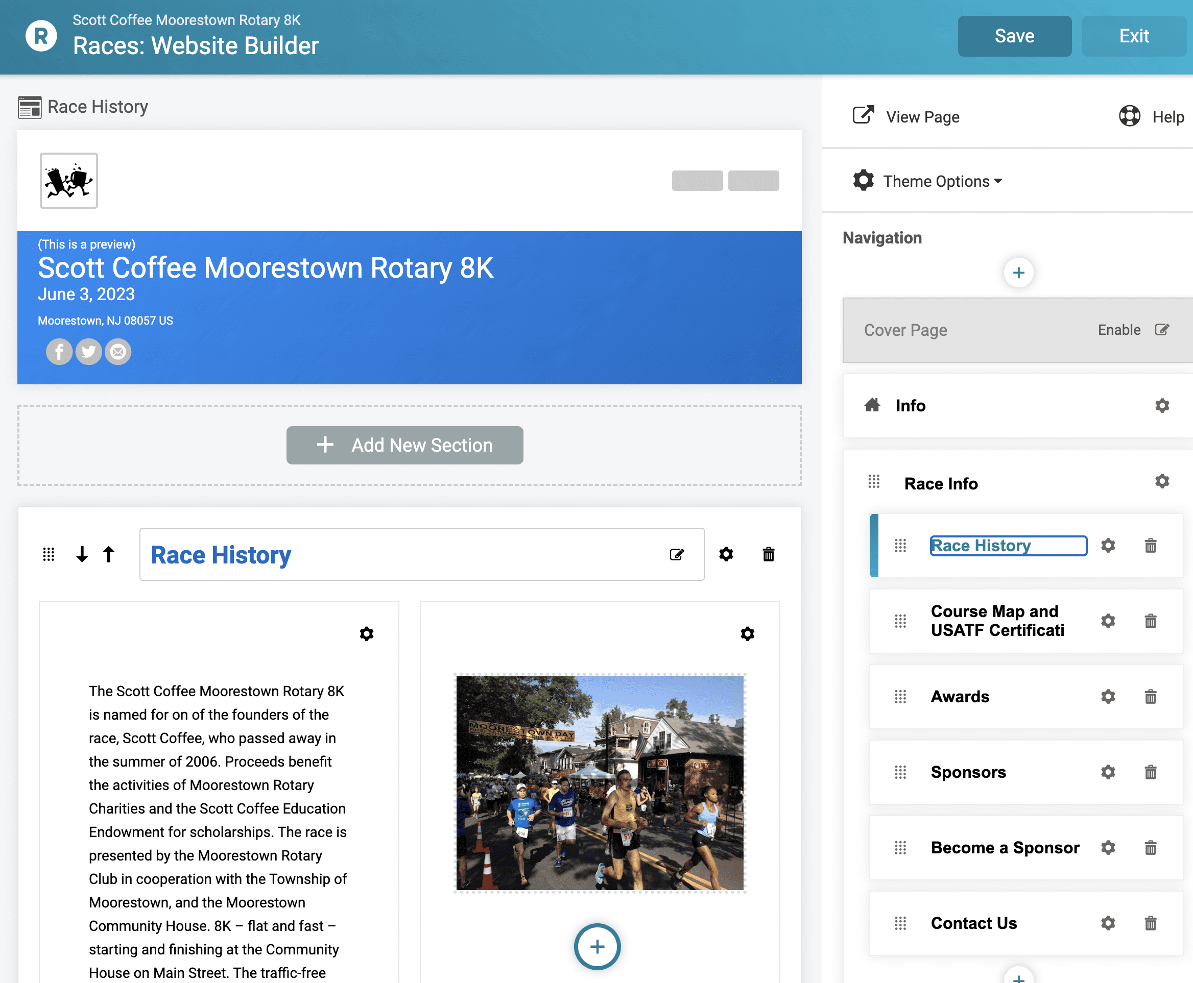This screenshot has width=1193, height=983.
Task: Select Info page in navigation
Action: click(911, 406)
